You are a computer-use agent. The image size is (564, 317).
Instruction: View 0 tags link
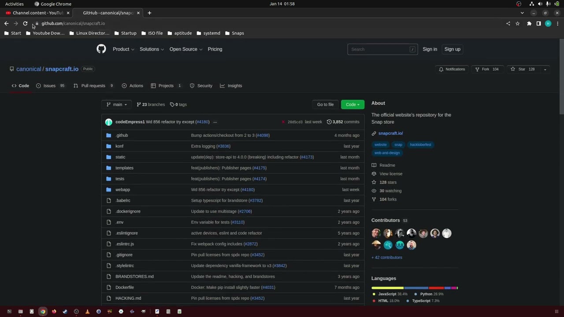tap(178, 104)
